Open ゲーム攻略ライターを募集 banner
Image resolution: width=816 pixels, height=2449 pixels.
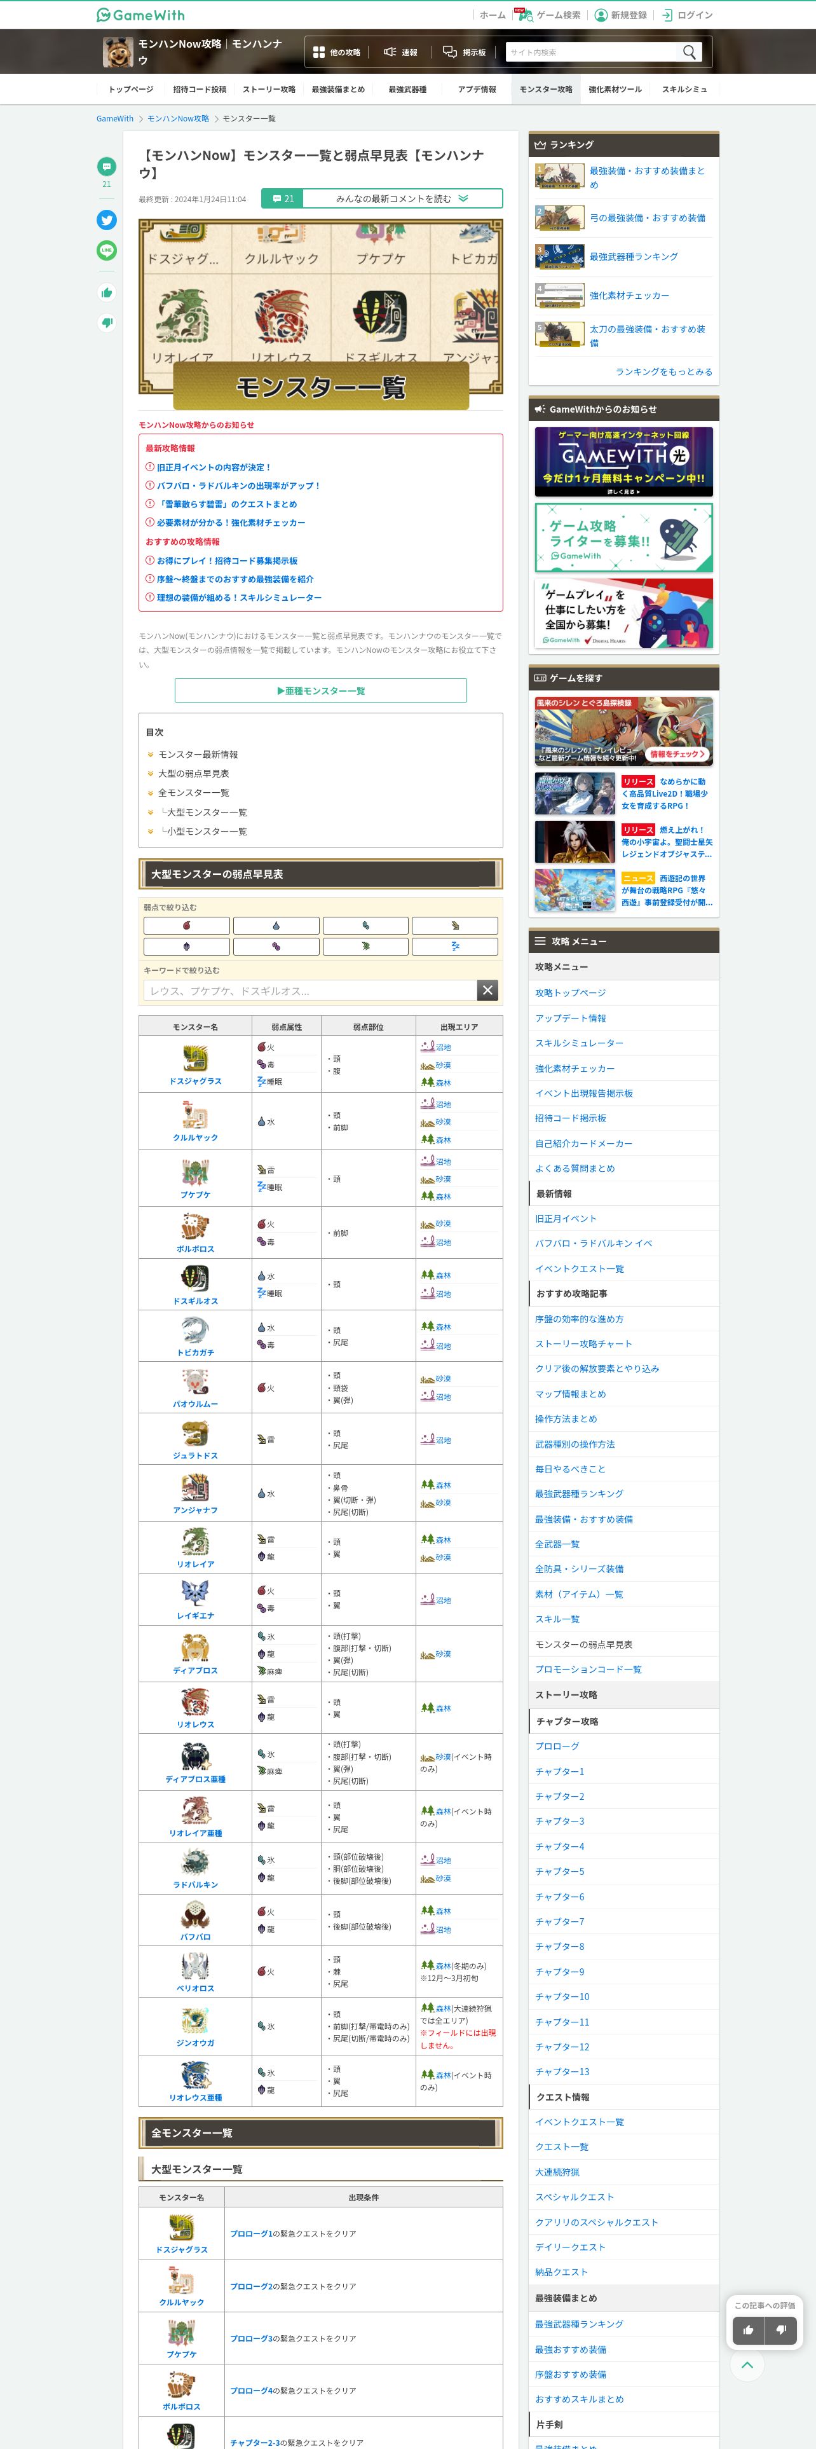pos(623,538)
